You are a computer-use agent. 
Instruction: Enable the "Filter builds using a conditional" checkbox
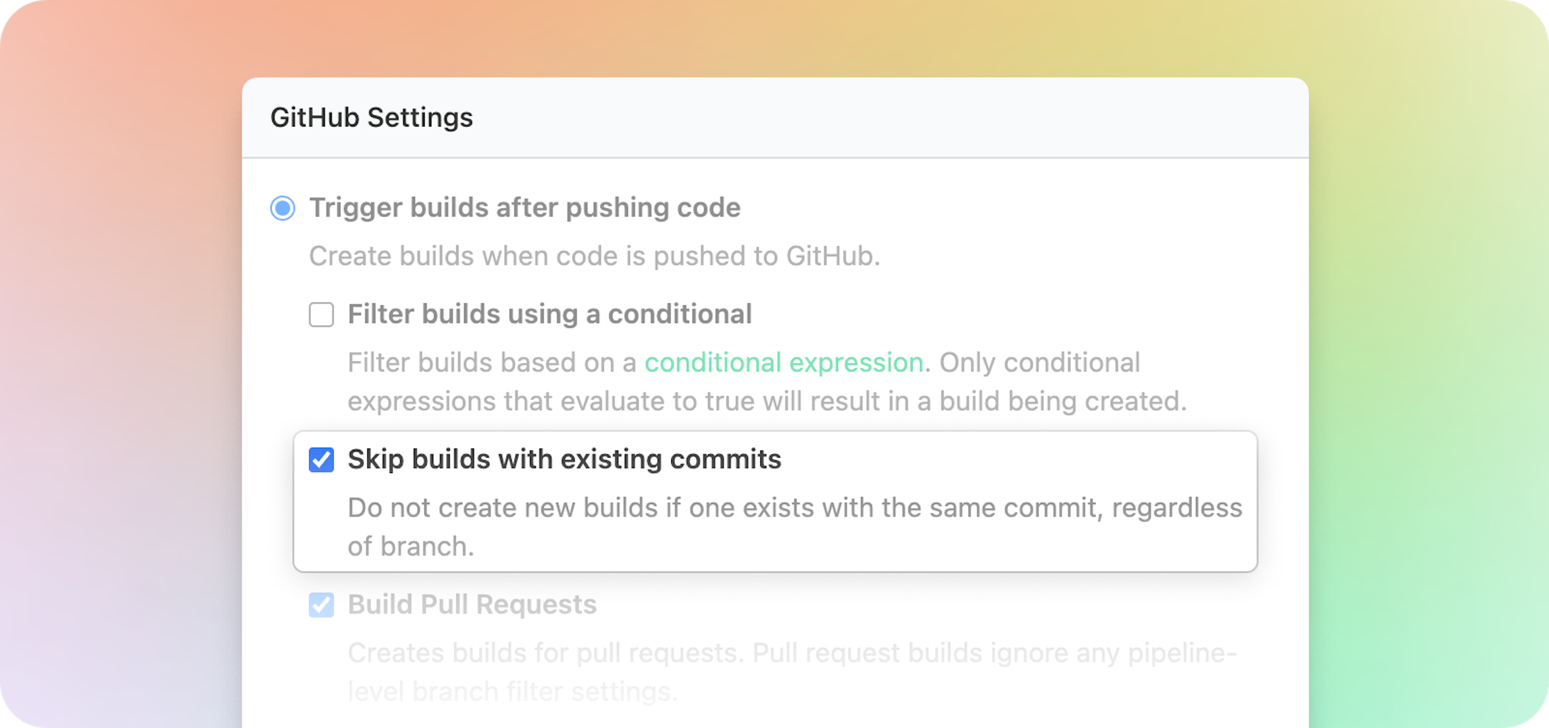coord(321,314)
